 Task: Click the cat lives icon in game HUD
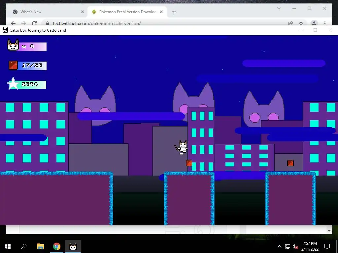click(13, 45)
